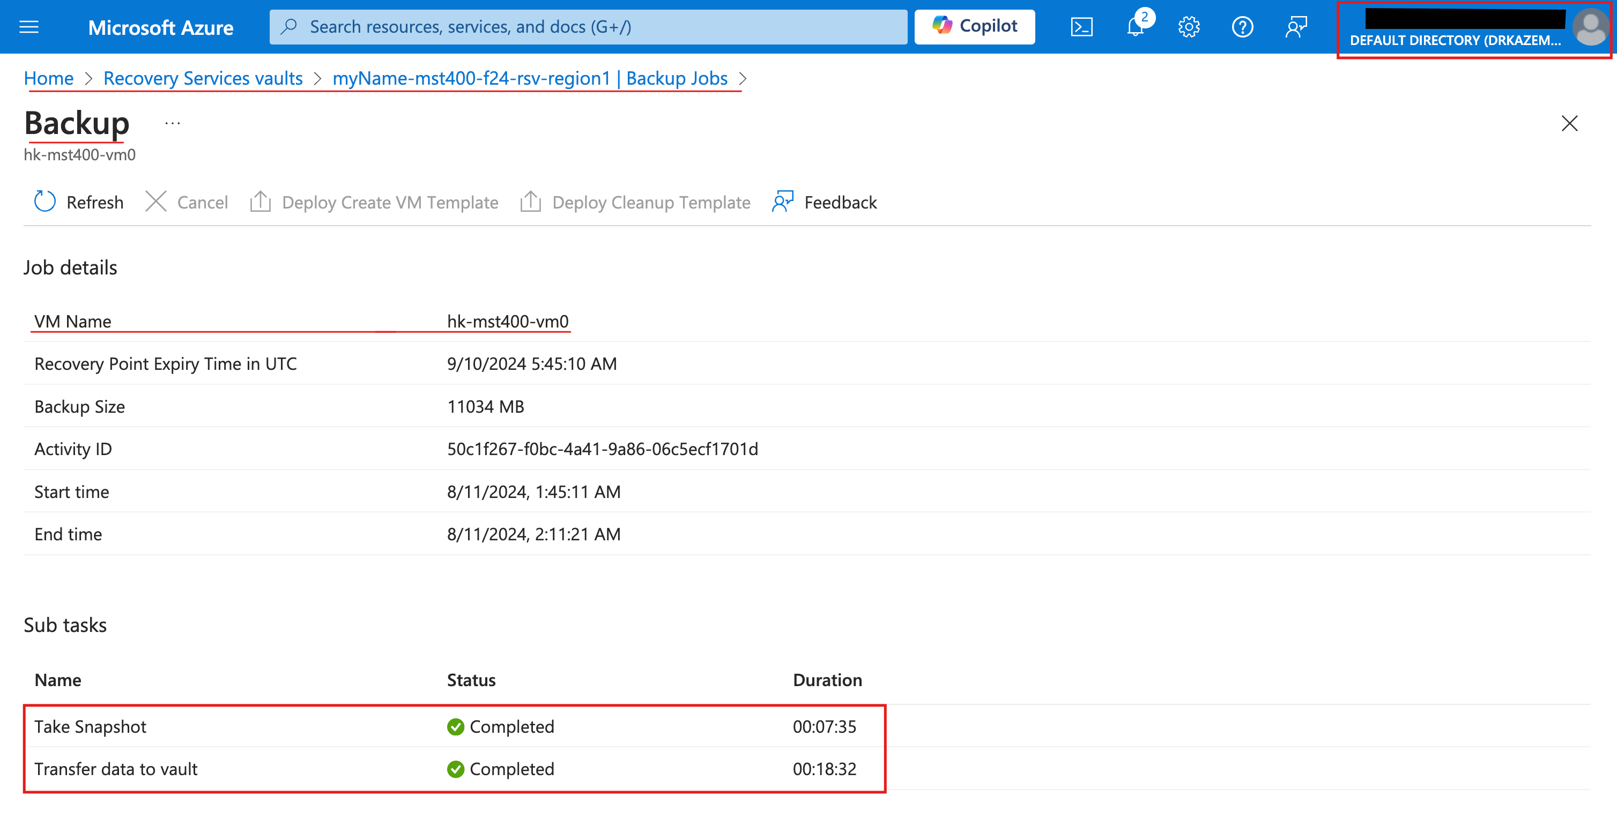1617x833 pixels.
Task: Open portal settings gear
Action: tap(1189, 27)
